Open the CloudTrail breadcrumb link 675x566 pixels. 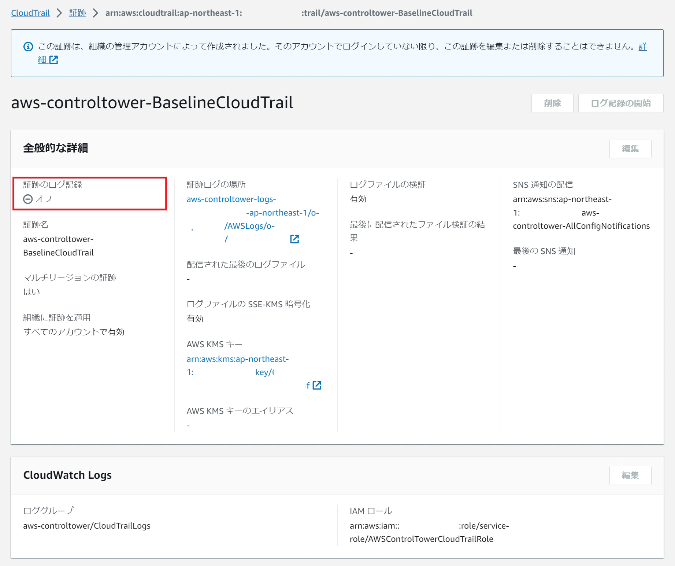tap(30, 13)
